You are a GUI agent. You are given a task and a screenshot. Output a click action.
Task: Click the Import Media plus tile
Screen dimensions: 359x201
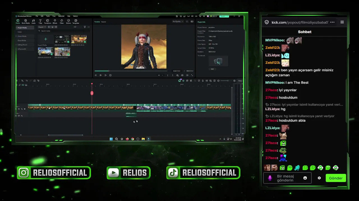[x=45, y=39]
